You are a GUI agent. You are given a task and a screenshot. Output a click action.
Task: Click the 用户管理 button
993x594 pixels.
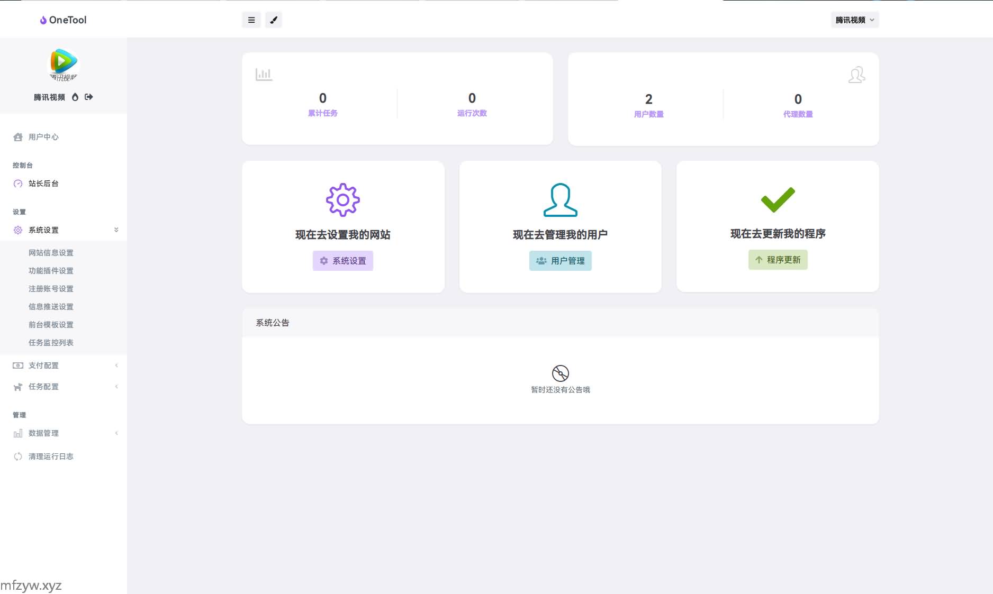click(x=560, y=261)
